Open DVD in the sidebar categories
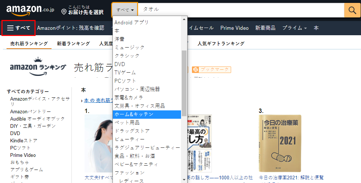 point(15,134)
